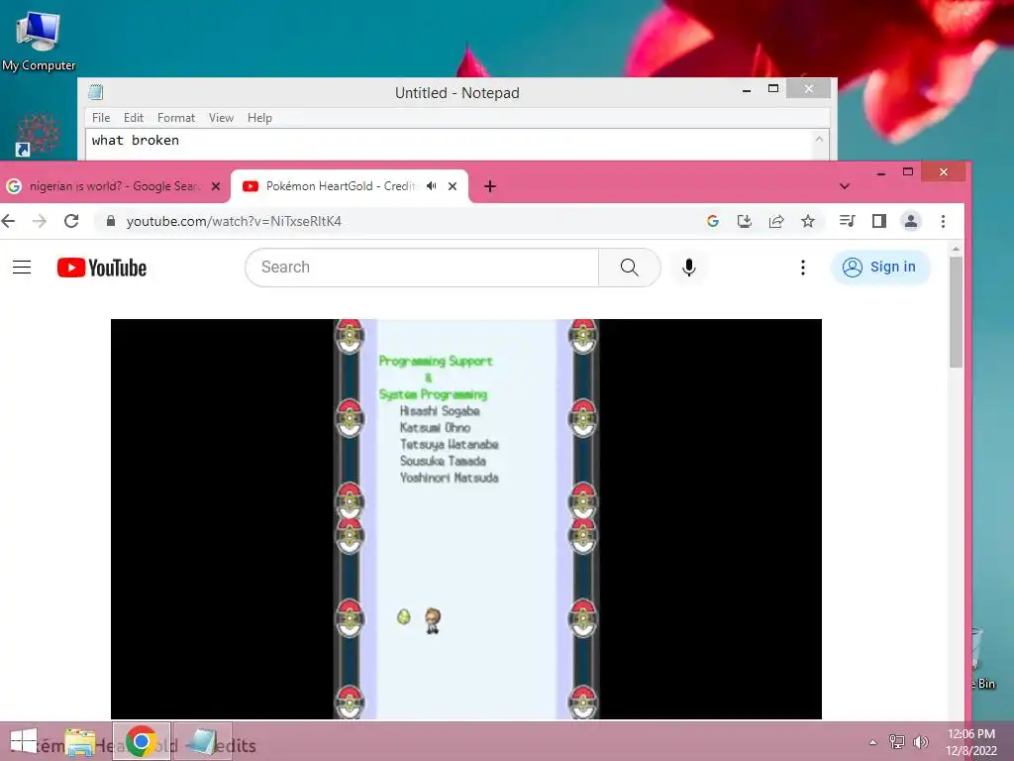This screenshot has height=761, width=1014.
Task: Open the Windows Start button
Action: tap(24, 741)
